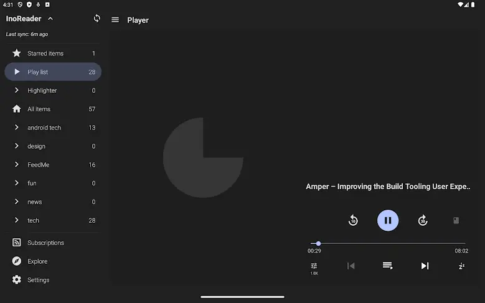Expand the Highlighter folder
The height and width of the screenshot is (303, 485).
17,90
